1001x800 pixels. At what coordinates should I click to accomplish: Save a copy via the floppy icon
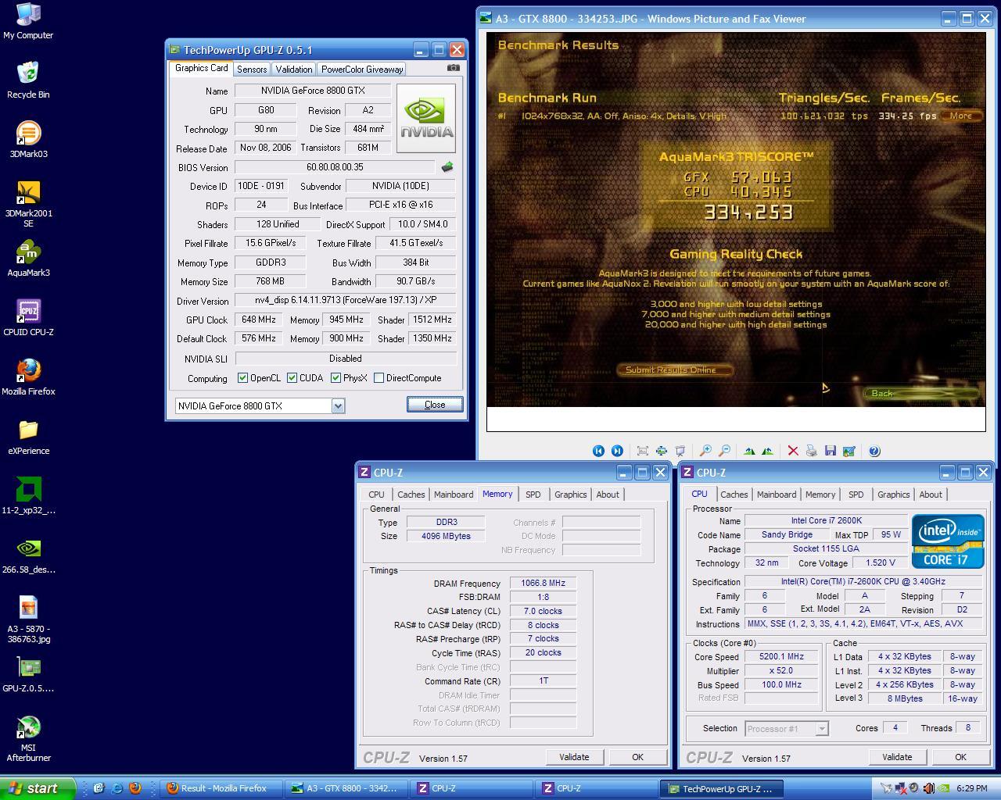click(831, 451)
